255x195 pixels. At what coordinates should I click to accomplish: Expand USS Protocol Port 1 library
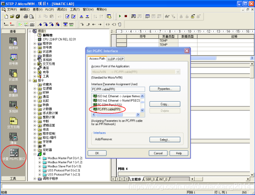tap(39, 175)
